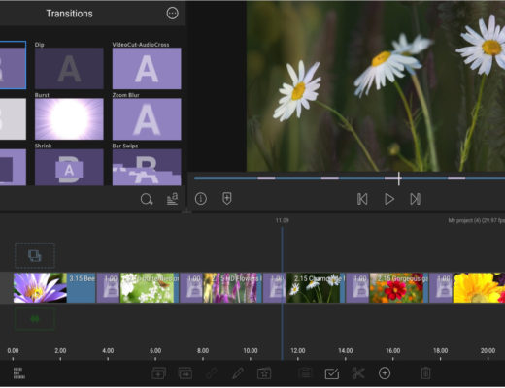Click the video preview image

pos(376,86)
